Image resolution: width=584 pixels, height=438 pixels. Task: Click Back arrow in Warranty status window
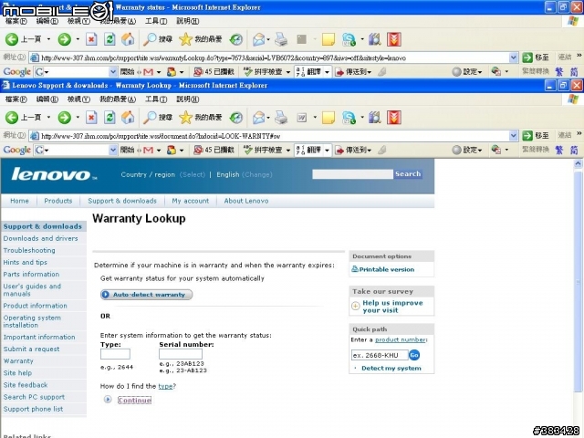point(12,39)
